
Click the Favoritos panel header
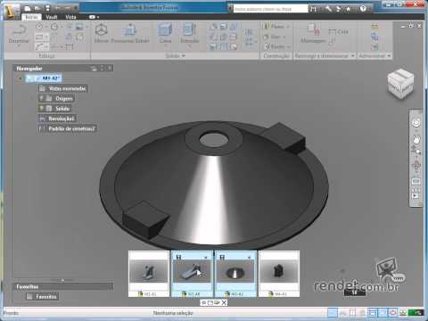(62, 286)
